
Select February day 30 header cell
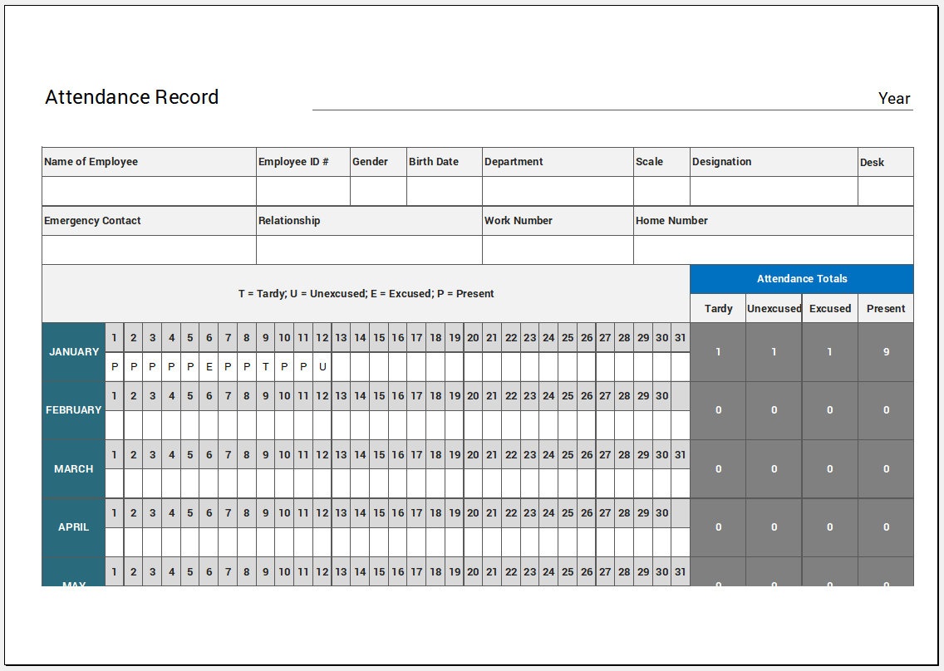[661, 396]
